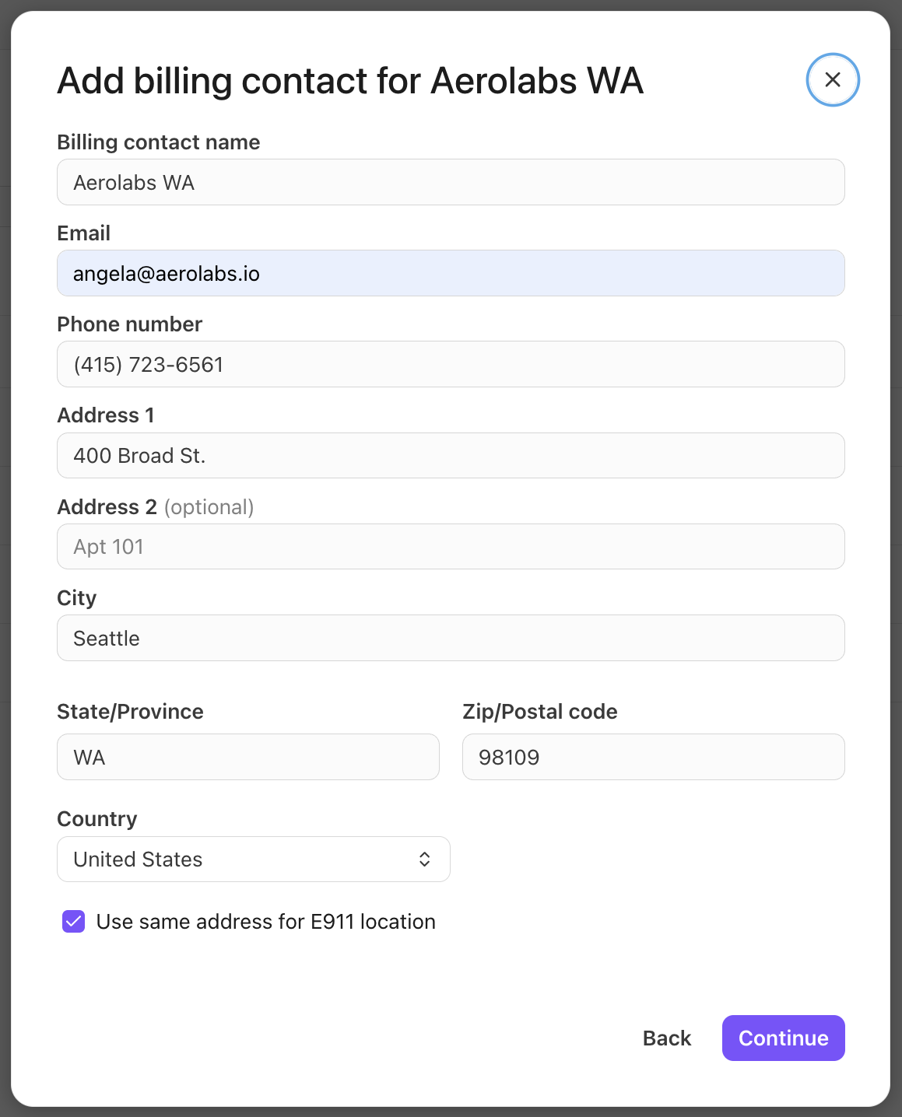This screenshot has width=902, height=1117.
Task: Click the Country label text
Action: tap(97, 819)
